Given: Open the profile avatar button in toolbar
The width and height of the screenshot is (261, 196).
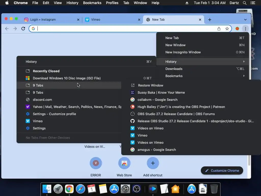Looking at the screenshot, I should [x=237, y=29].
